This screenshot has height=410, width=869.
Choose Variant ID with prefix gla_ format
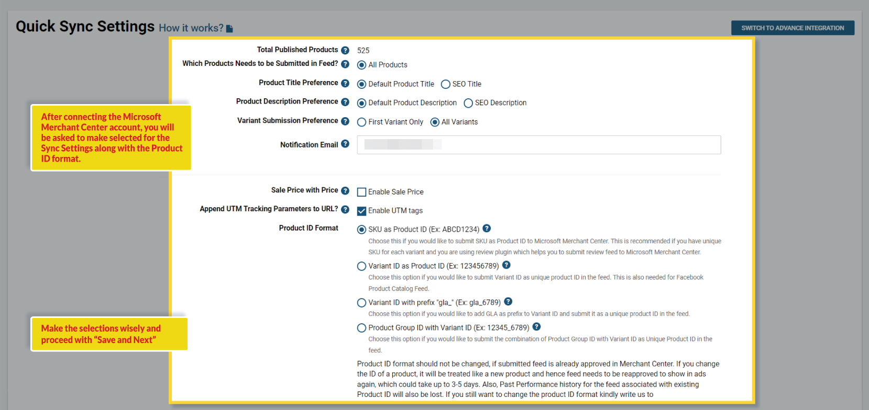click(361, 303)
